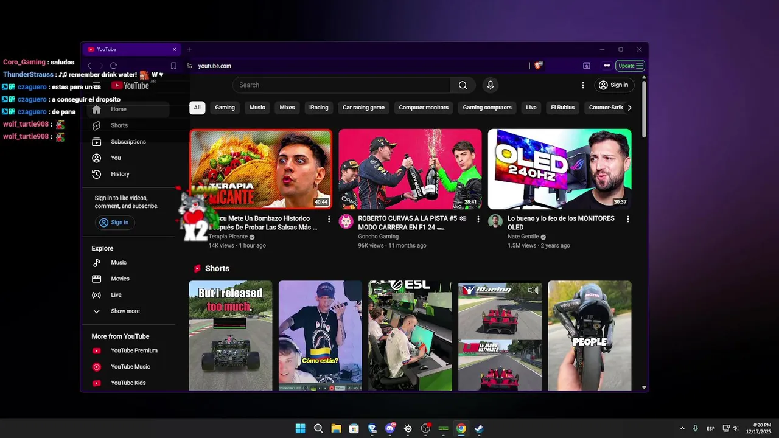Open Discord from the taskbar
The width and height of the screenshot is (779, 438).
coord(390,428)
